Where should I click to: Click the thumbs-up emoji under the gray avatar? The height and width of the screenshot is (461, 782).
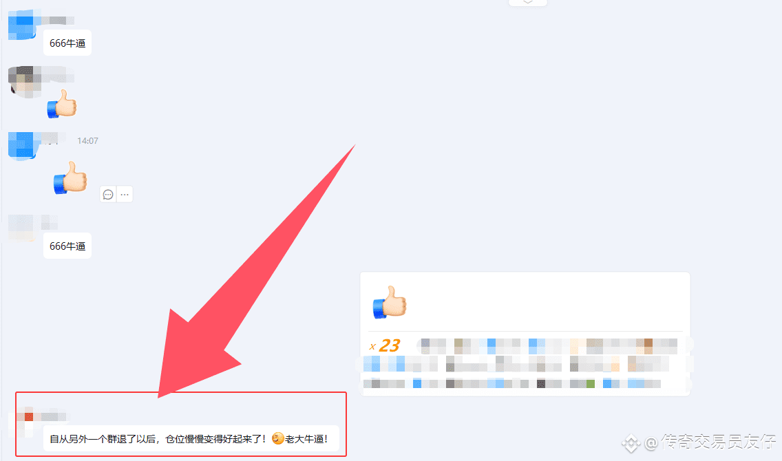[62, 104]
